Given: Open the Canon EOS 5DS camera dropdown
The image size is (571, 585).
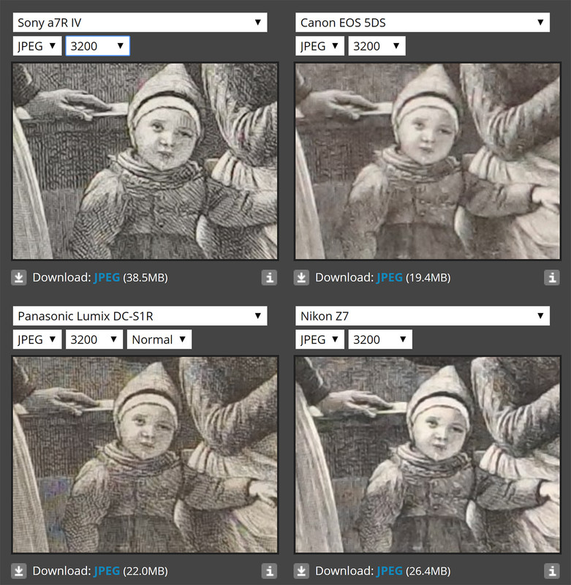Looking at the screenshot, I should pyautogui.click(x=423, y=23).
